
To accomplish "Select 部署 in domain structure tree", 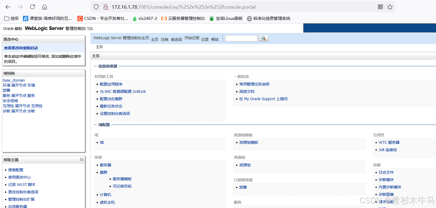I will (7, 90).
